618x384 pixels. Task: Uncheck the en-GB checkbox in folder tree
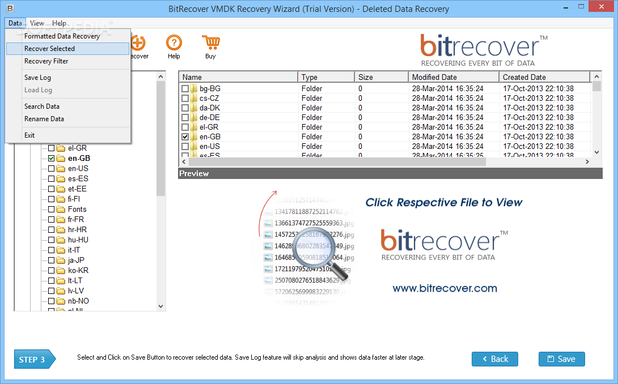click(x=51, y=159)
